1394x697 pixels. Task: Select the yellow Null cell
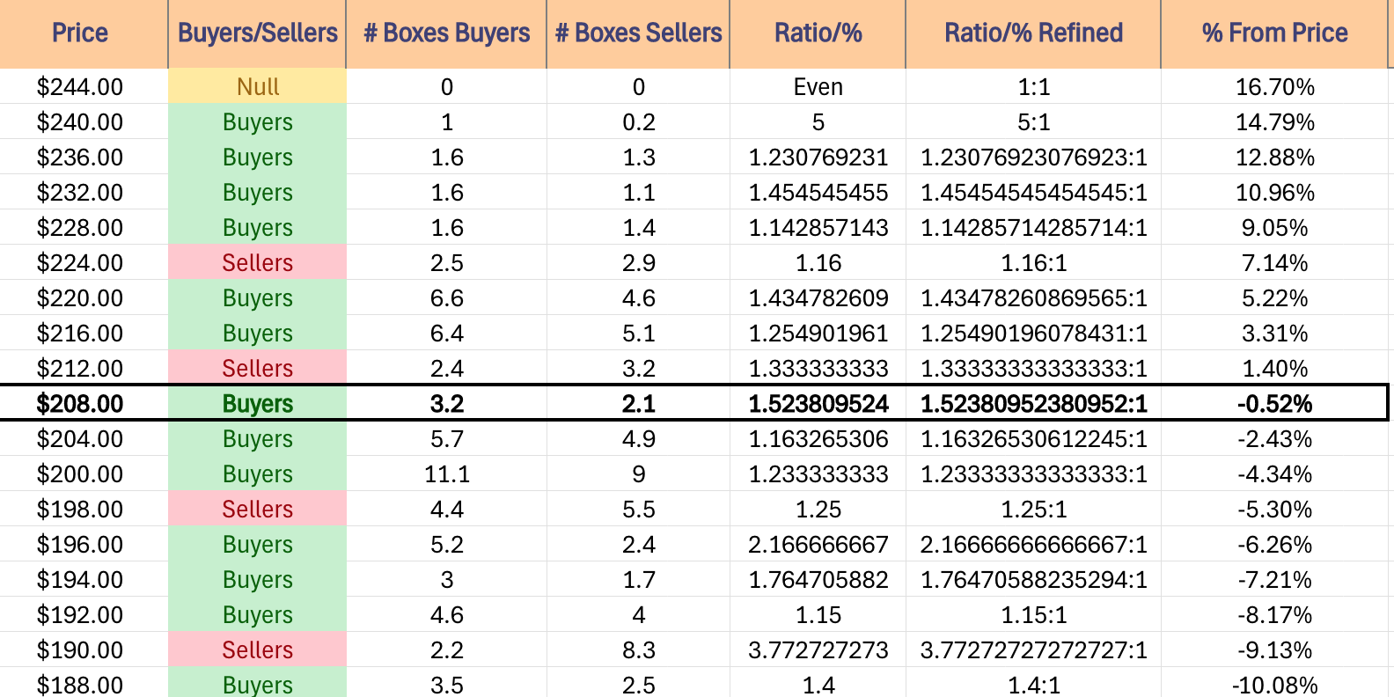(x=257, y=86)
